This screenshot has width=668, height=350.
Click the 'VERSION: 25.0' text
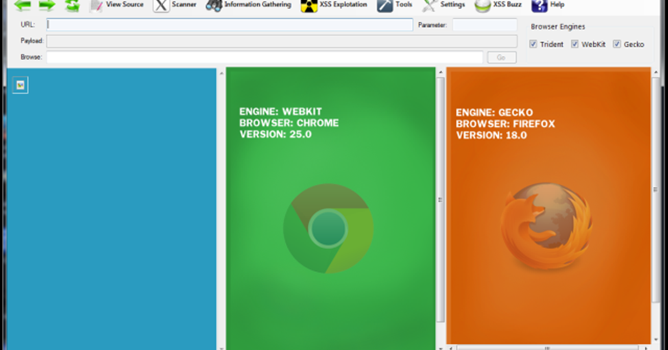click(x=275, y=134)
